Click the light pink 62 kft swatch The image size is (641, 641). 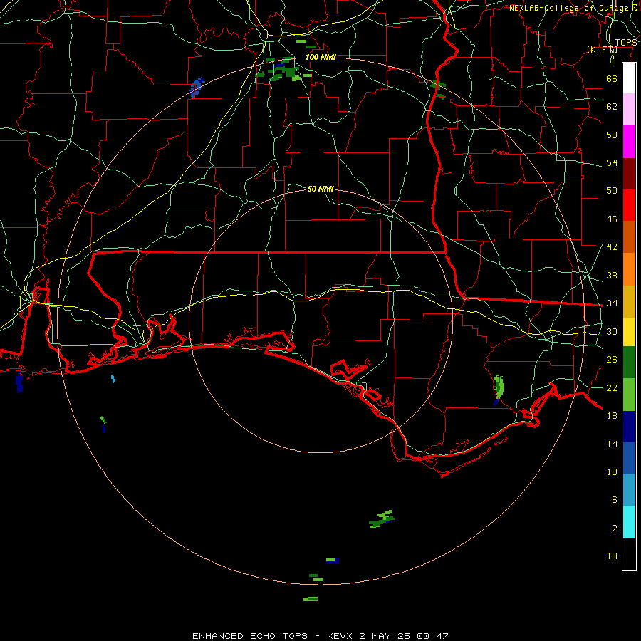[629, 109]
